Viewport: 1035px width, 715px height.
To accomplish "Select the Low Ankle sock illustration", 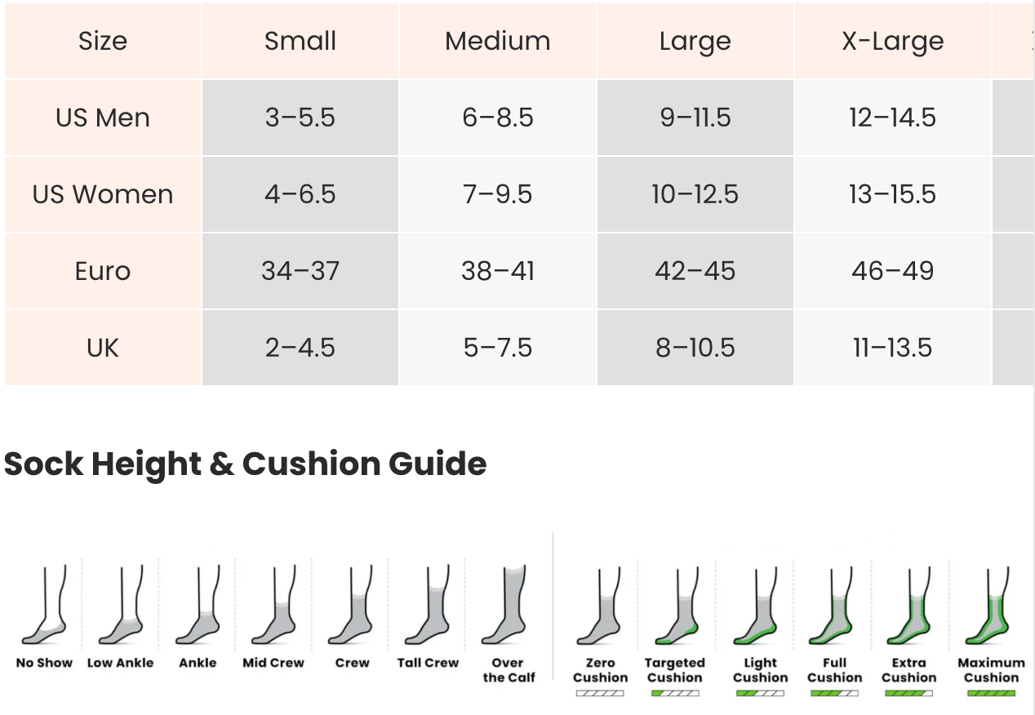I will click(120, 605).
